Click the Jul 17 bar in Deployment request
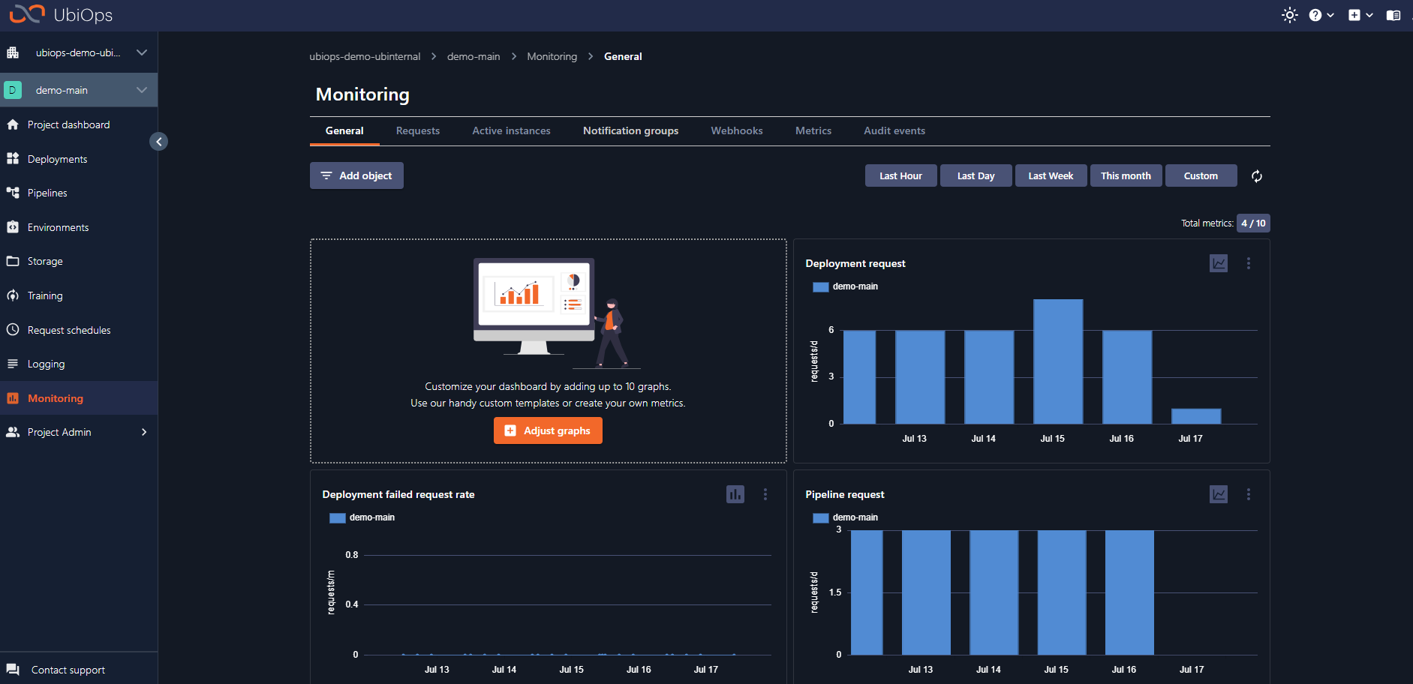 (1196, 416)
